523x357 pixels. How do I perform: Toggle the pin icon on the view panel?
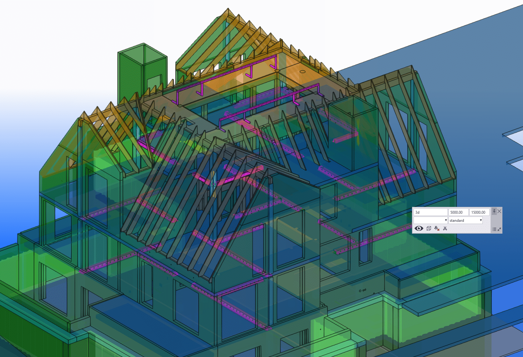pos(494,212)
